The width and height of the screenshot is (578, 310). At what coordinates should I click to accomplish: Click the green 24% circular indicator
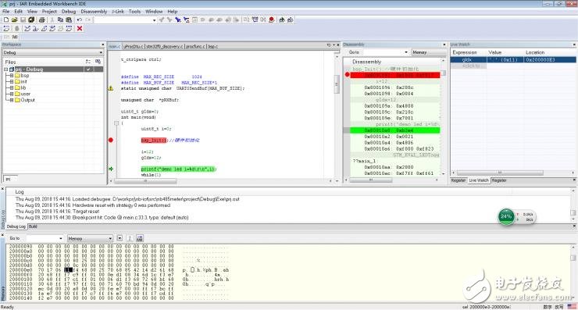(x=506, y=216)
